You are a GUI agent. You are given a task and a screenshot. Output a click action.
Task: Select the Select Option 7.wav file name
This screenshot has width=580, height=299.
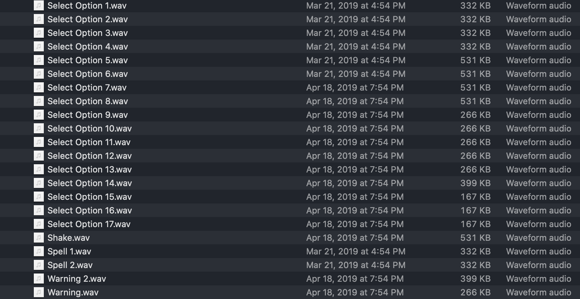tap(87, 87)
